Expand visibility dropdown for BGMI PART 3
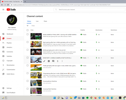Image resolution: width=126 pixels, height=100 pixels. click(88, 58)
